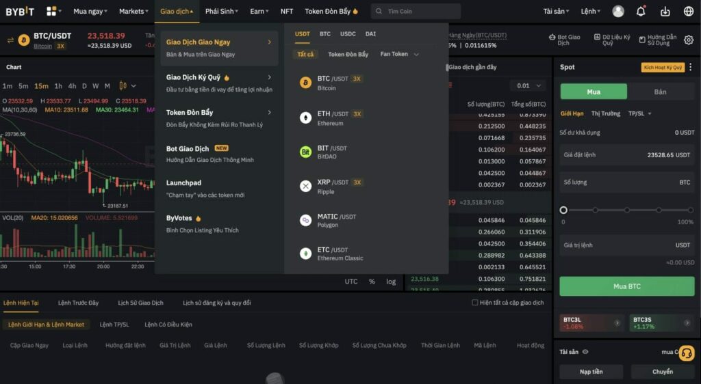The image size is (701, 384).
Task: Click the BitDAO icon in coin list
Action: click(305, 152)
